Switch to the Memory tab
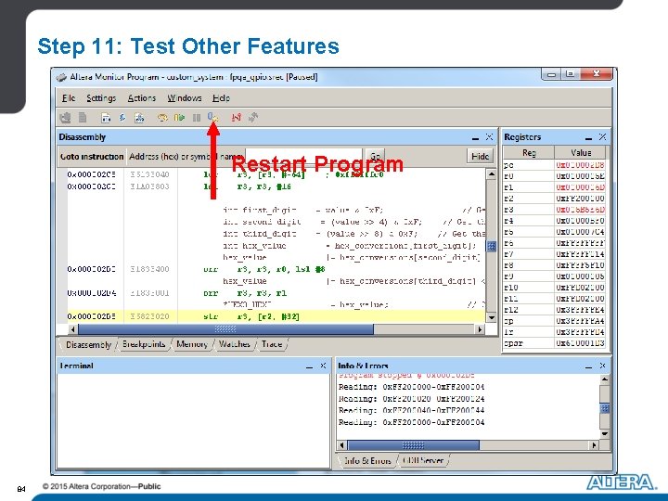The height and width of the screenshot is (501, 668). [192, 344]
